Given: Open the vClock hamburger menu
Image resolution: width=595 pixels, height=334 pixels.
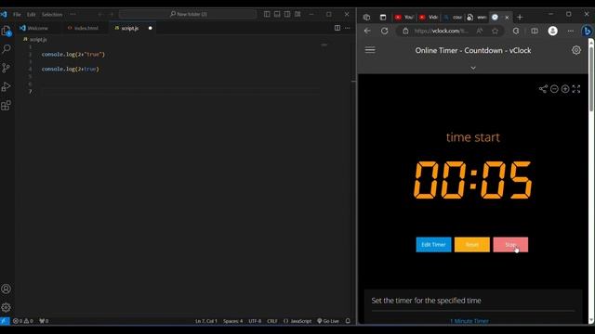Looking at the screenshot, I should point(370,50).
